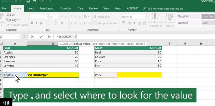Click Decrease Font Size icon

point(66,17)
